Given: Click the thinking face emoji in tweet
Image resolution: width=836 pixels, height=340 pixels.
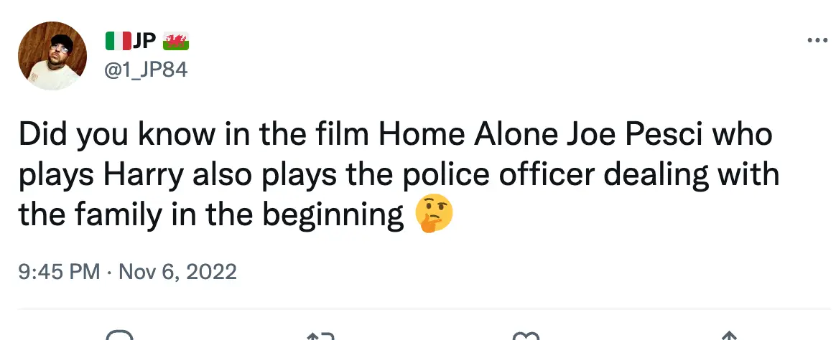Looking at the screenshot, I should pos(435,215).
